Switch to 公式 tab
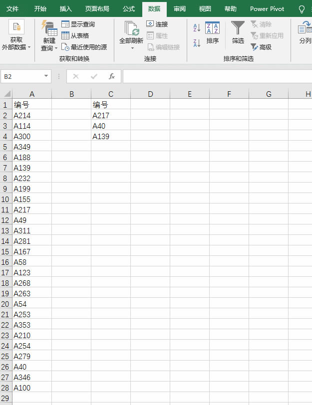The image size is (312, 405). (x=129, y=9)
